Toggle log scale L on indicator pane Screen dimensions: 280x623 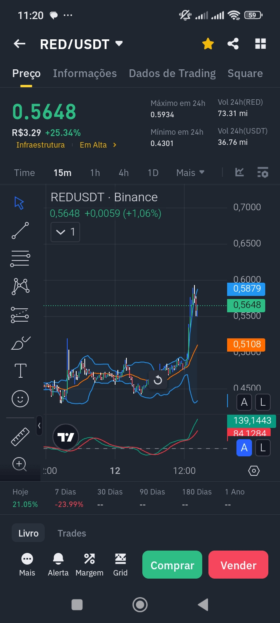click(x=263, y=448)
